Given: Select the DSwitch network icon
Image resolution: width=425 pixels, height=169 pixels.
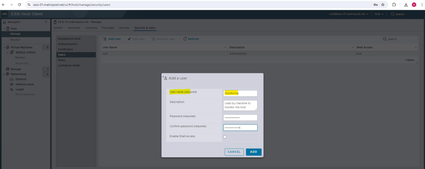Looking at the screenshot, I should click(x=11, y=79).
